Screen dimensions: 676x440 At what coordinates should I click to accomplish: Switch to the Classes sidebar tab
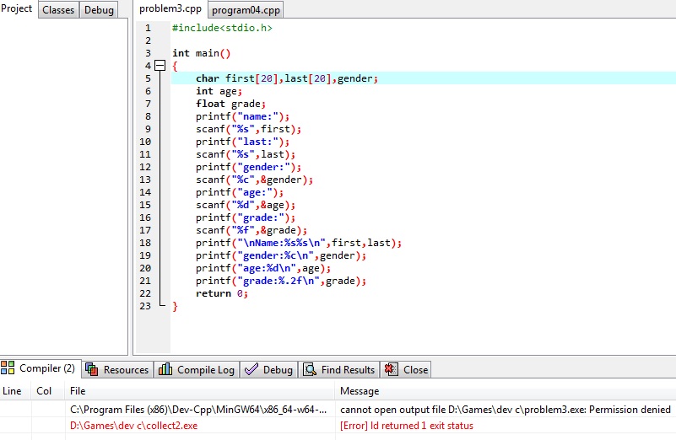(x=58, y=10)
